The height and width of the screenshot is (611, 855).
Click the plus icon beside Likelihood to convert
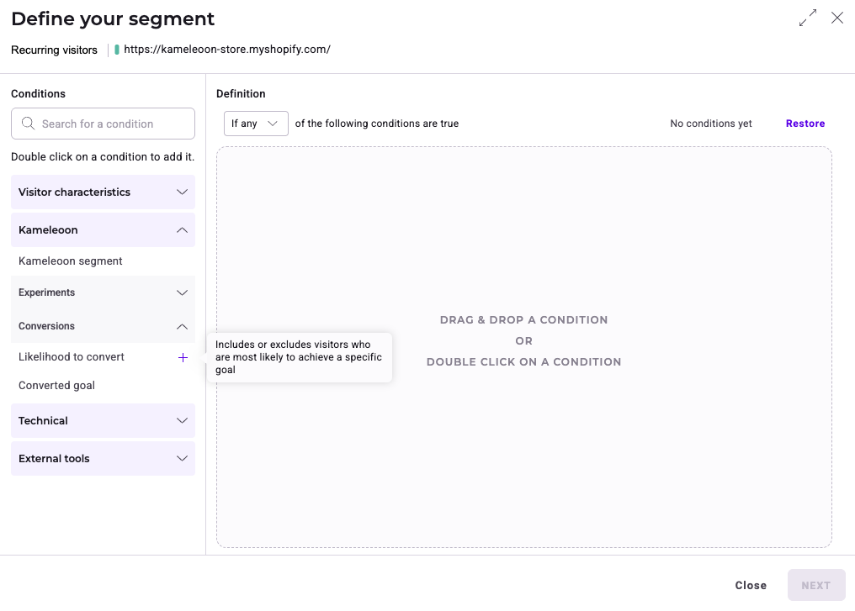click(183, 357)
